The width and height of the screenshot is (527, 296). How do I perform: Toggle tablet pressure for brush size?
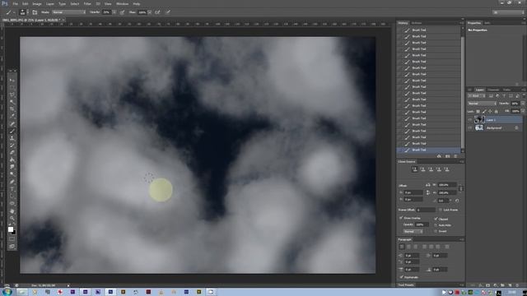coord(168,12)
